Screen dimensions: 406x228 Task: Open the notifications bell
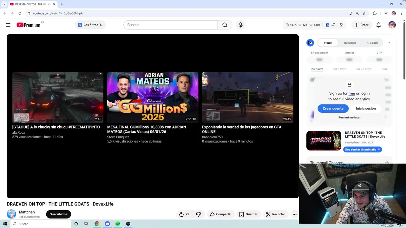pos(378,25)
